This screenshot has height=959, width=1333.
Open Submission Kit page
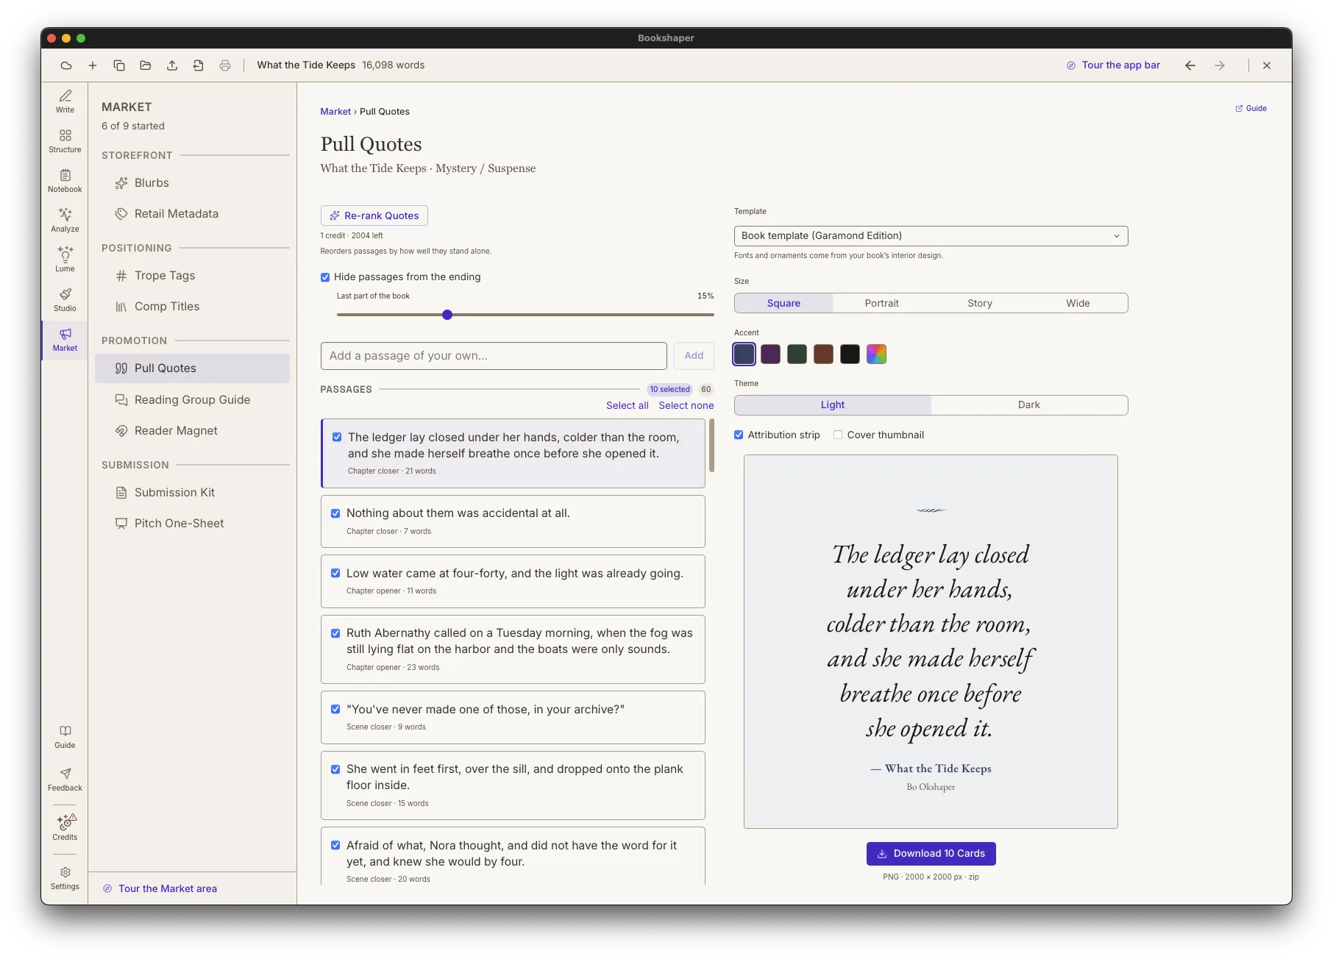click(192, 493)
